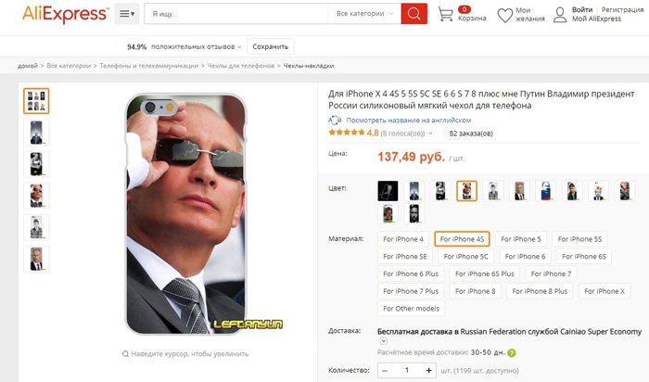The height and width of the screenshot is (382, 649).
Task: Click the Сохранить store button
Action: click(x=271, y=46)
